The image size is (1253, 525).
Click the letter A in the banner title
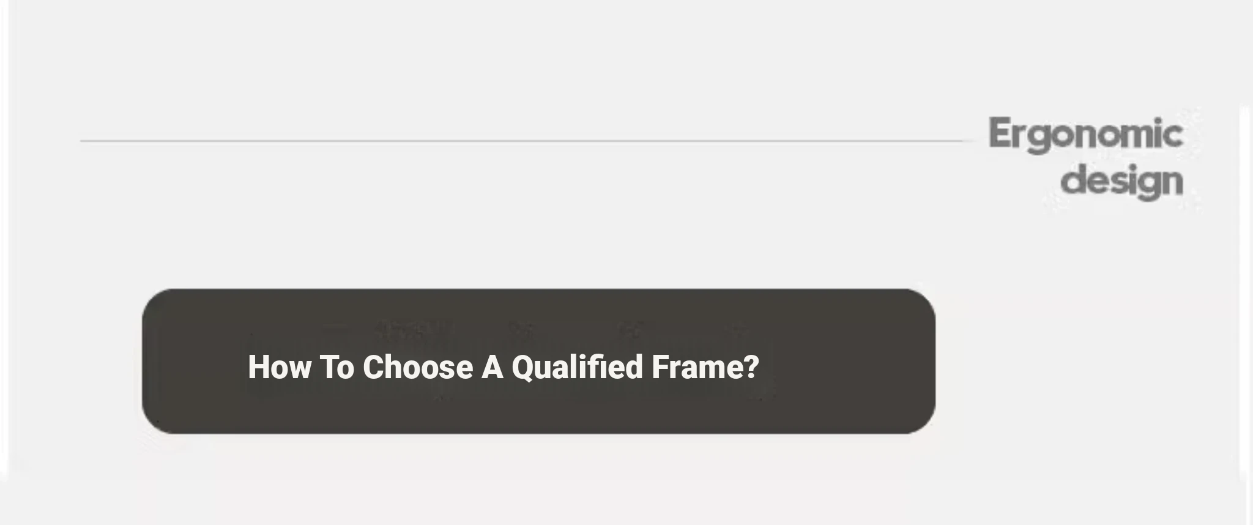493,367
